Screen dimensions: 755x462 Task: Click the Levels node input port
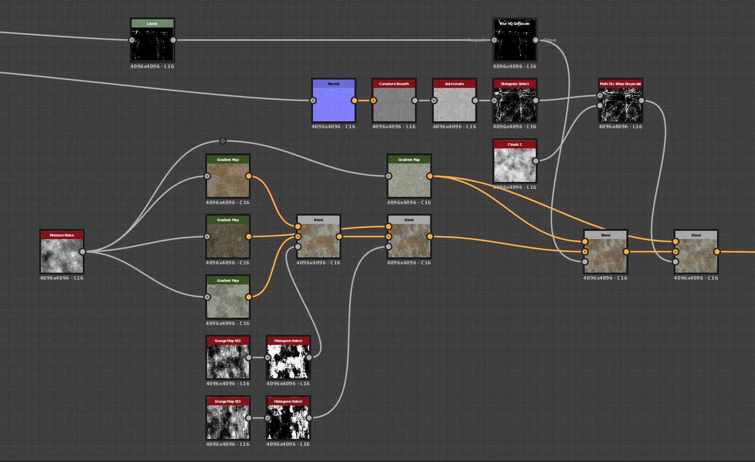click(x=132, y=40)
